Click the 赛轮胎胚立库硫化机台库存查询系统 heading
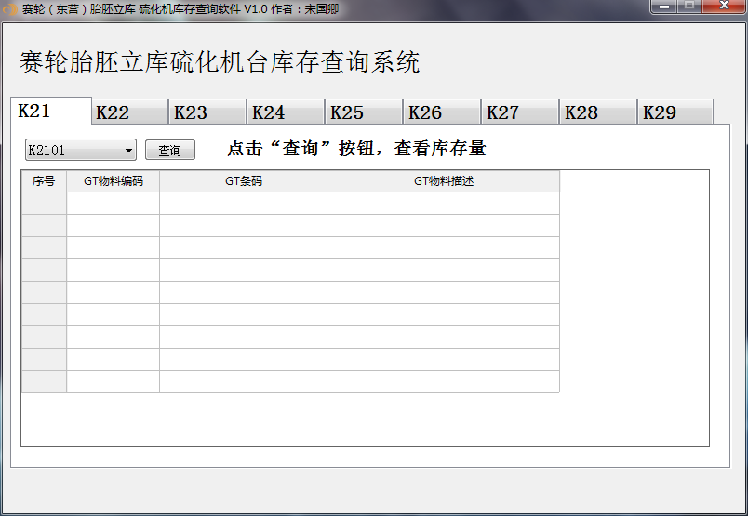 (220, 62)
